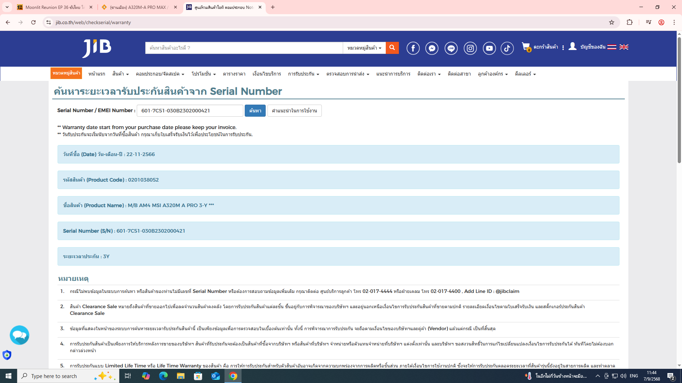This screenshot has height=383, width=682.
Task: Open LINE icon in header
Action: point(451,48)
